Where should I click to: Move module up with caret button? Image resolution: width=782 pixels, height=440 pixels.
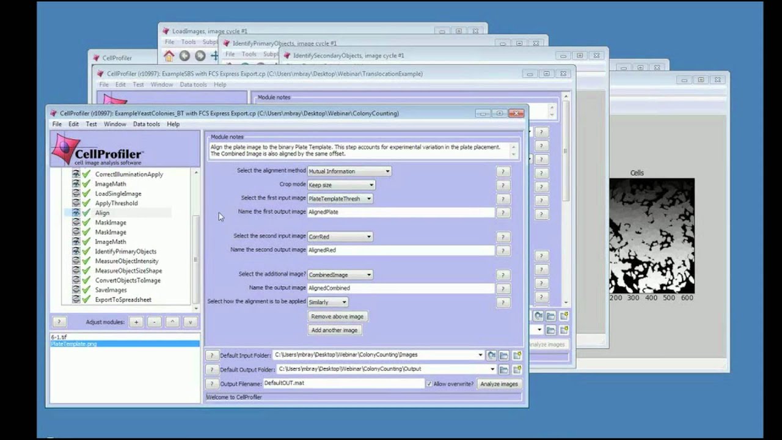click(172, 322)
